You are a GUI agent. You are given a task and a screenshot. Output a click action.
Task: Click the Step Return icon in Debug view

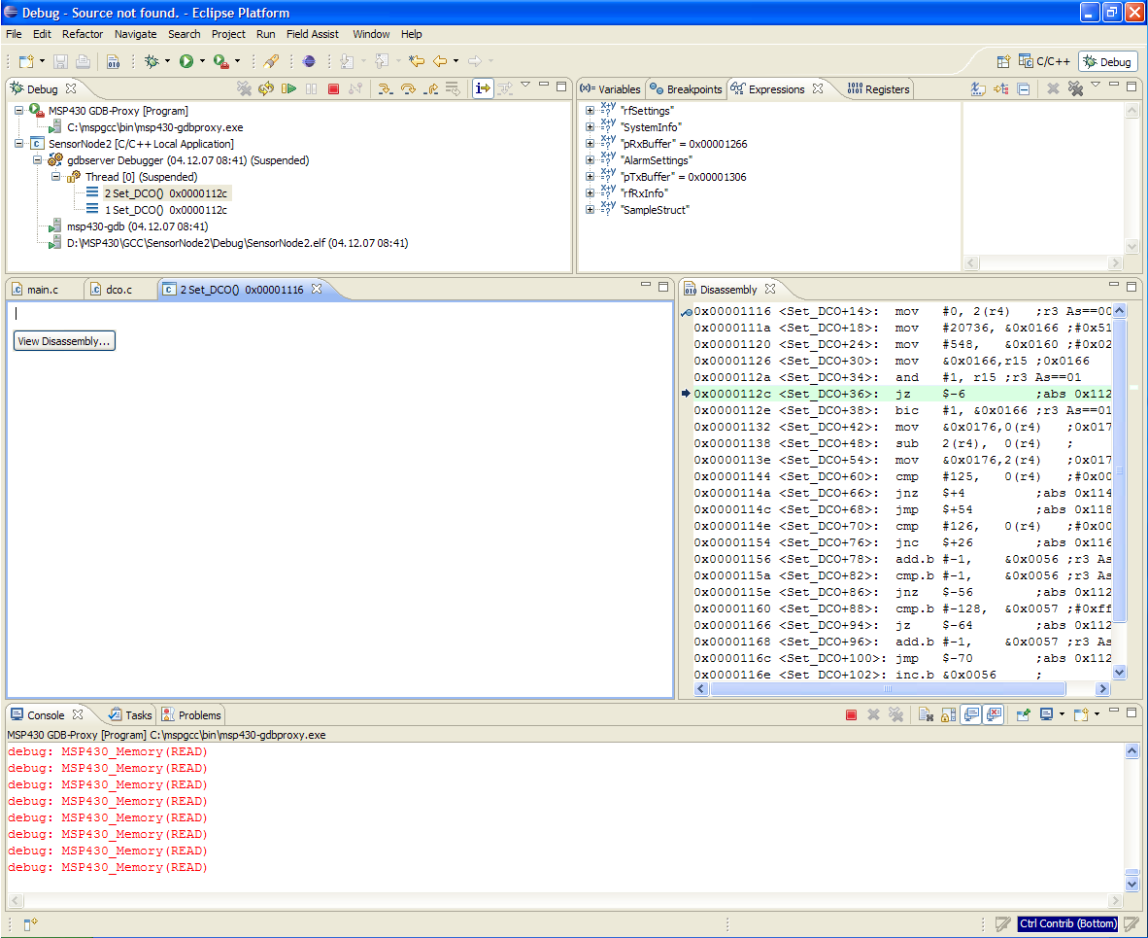coord(430,88)
